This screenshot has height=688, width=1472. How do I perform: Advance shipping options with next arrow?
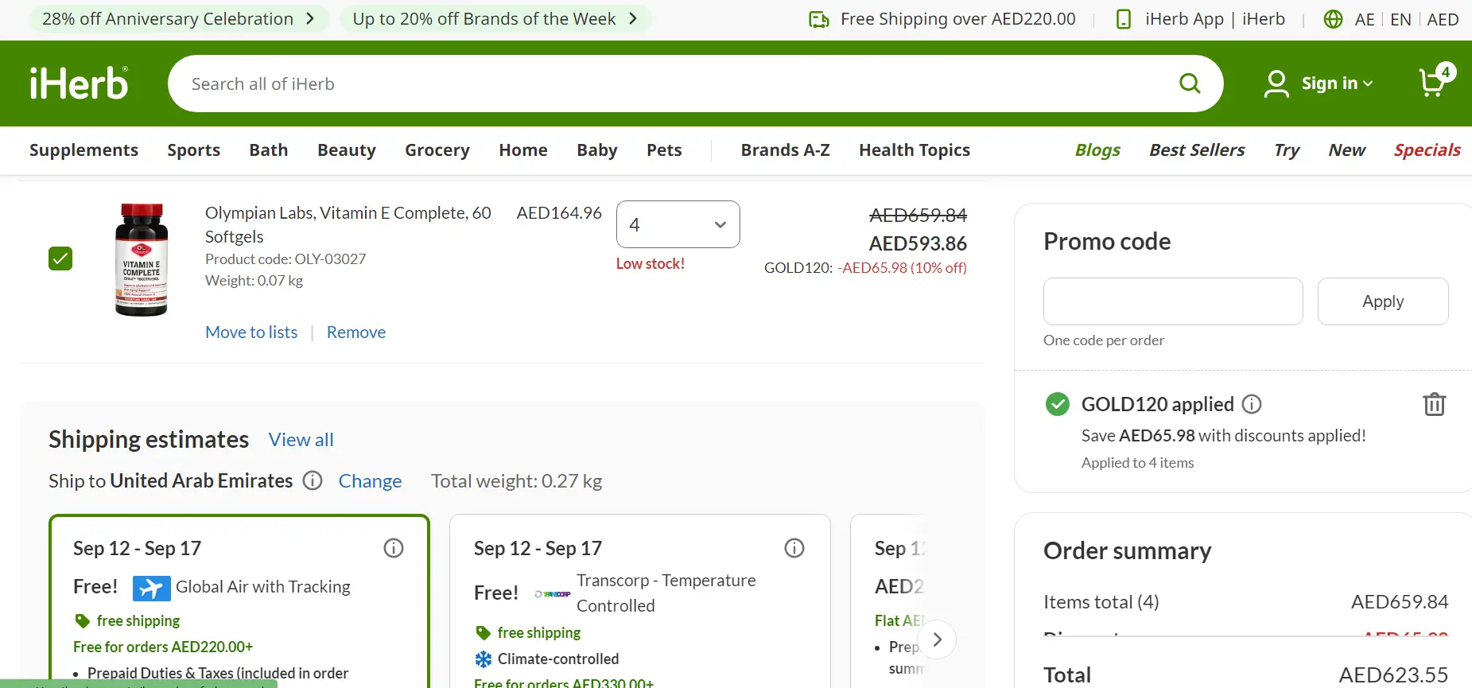[x=937, y=639]
